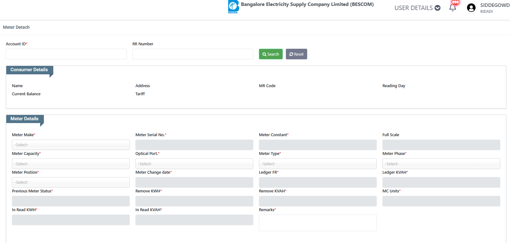Click the user profile avatar icon
Screen dimensions: 510x243
coord(471,8)
